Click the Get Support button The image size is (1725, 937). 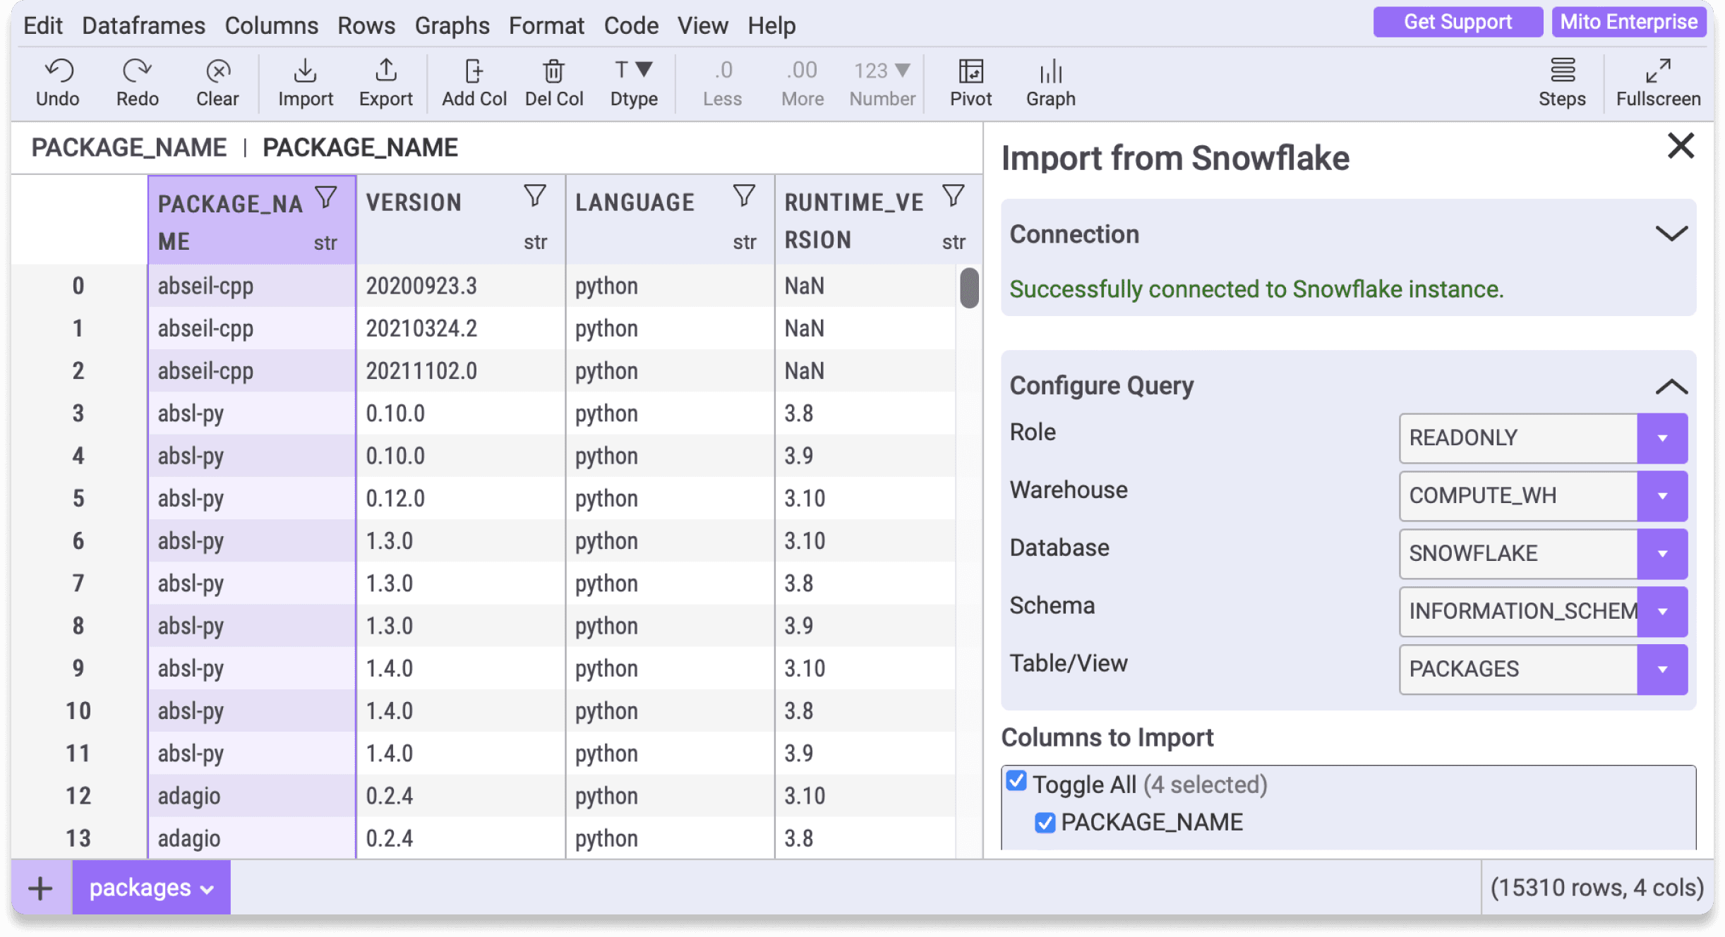[1457, 21]
